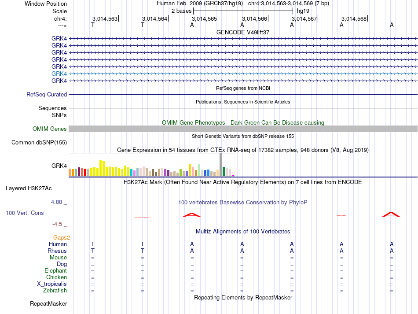Screen dimensions: 418x314
Task: Click the first GRK4 GENCODE transcript line
Action: point(243,39)
